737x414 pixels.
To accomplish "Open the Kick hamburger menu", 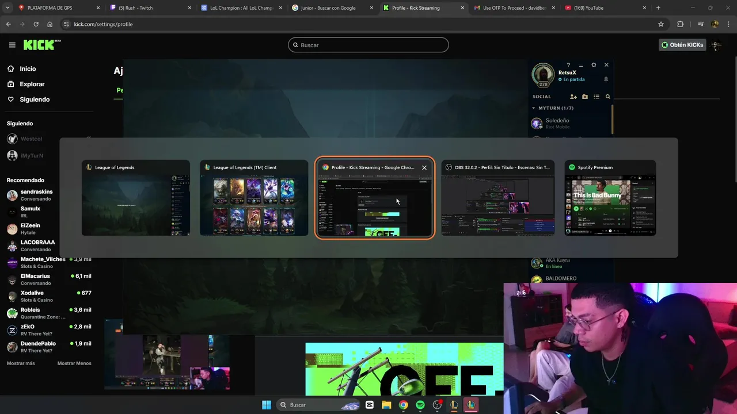I will [12, 45].
